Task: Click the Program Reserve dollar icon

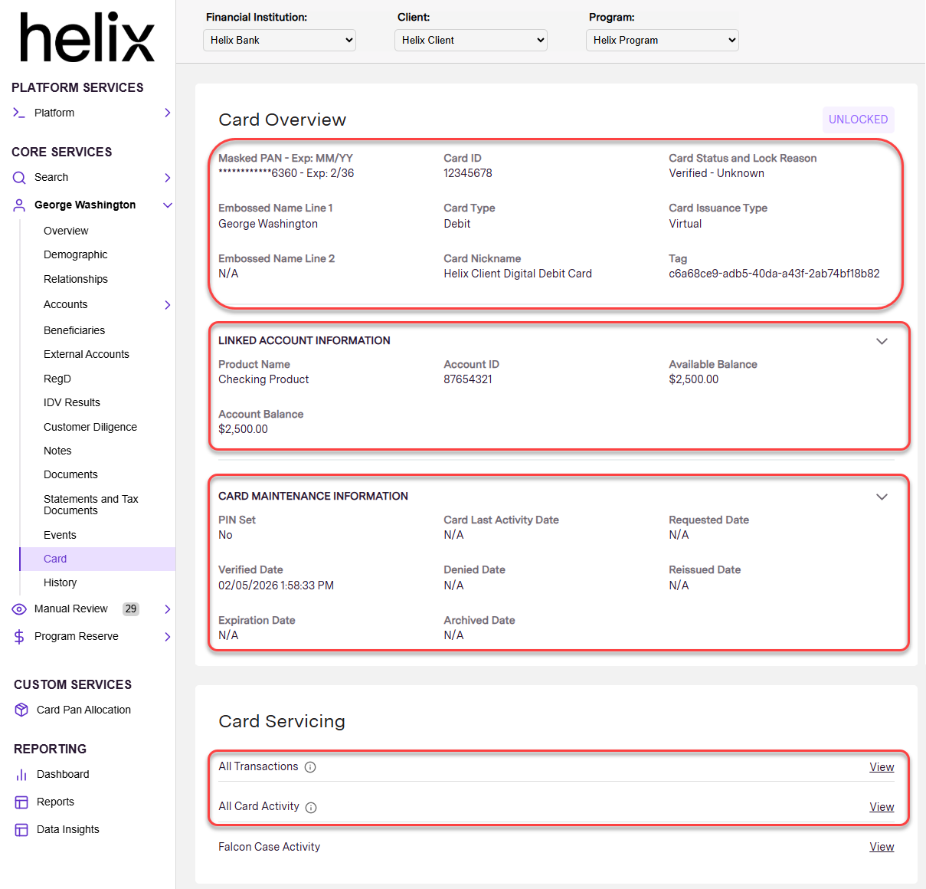Action: [19, 637]
